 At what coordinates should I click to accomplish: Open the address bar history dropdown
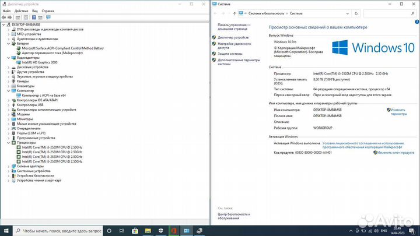[348, 13]
